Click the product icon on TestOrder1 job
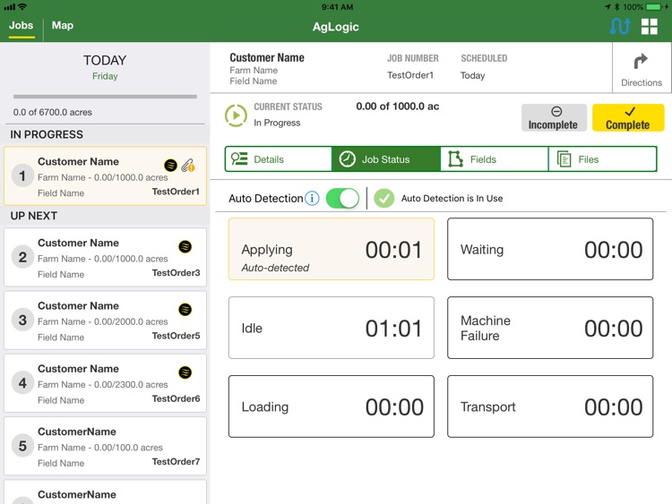Viewport: 672px width, 504px height. (x=170, y=165)
